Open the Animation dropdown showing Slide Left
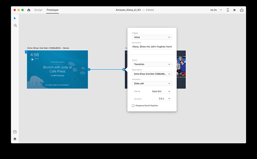The height and width of the screenshot is (159, 257). point(152,84)
